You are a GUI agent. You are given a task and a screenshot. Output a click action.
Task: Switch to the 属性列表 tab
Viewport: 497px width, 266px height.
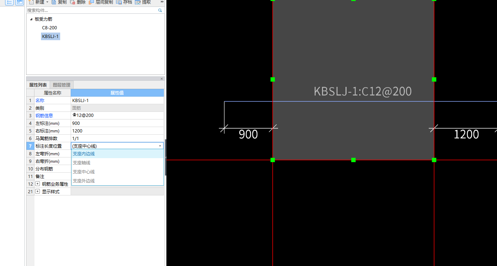tap(38, 85)
